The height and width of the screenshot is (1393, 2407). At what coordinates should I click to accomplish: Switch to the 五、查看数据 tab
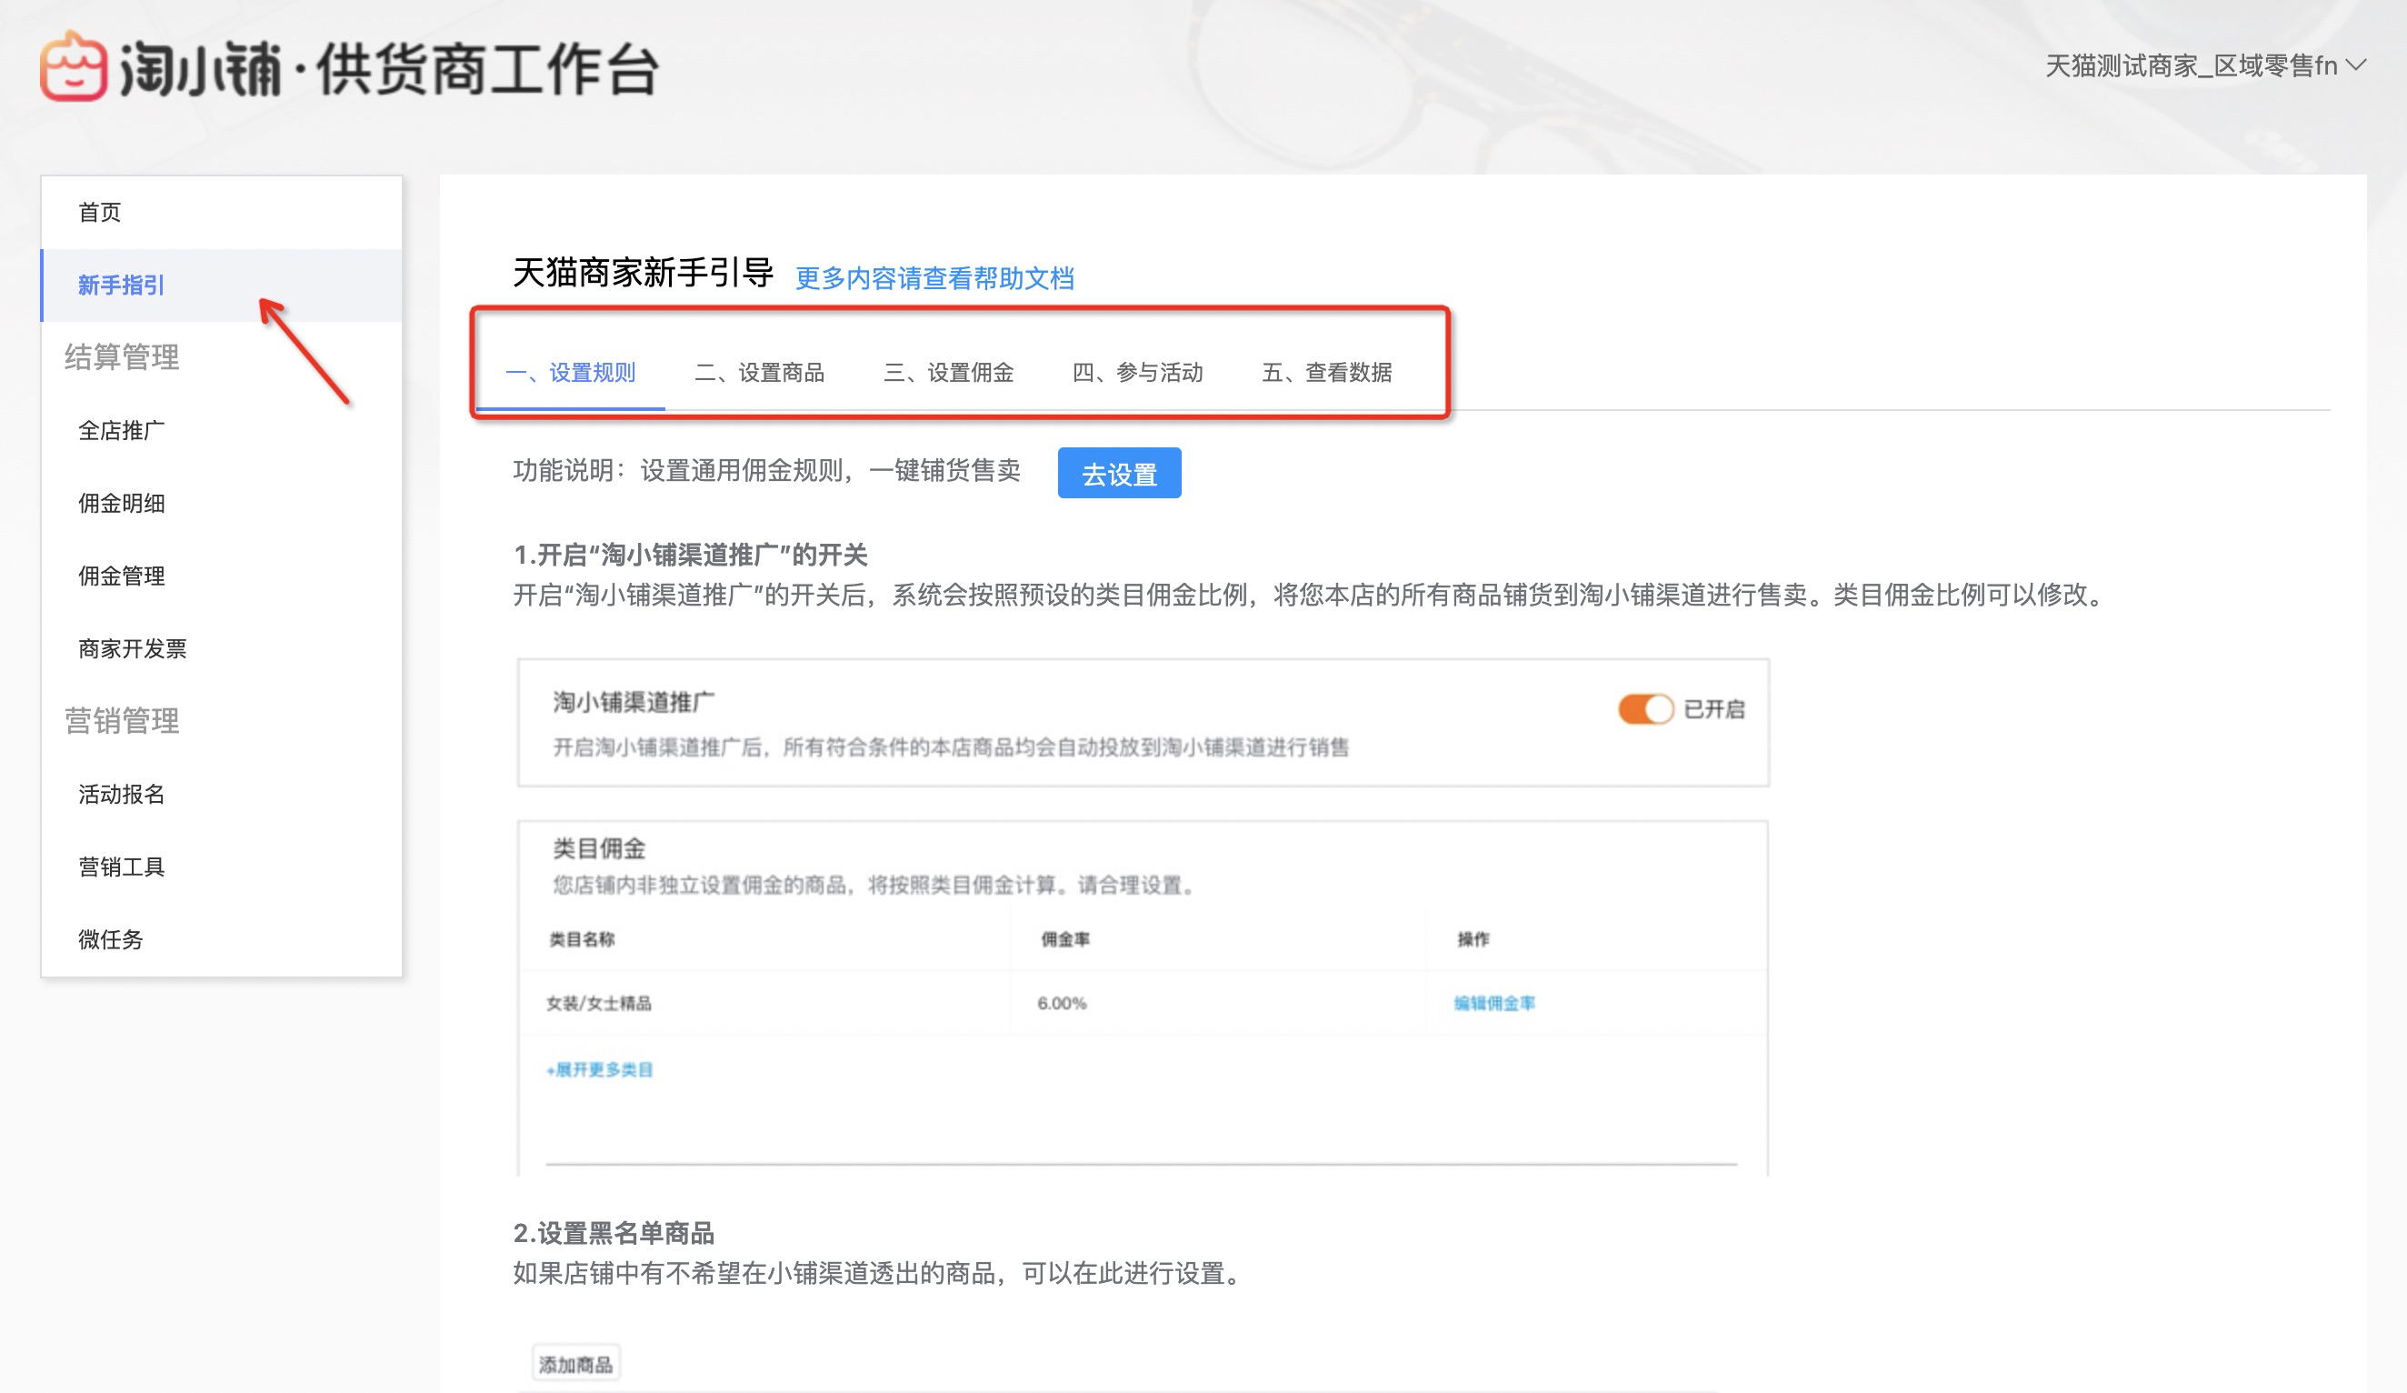click(x=1327, y=372)
